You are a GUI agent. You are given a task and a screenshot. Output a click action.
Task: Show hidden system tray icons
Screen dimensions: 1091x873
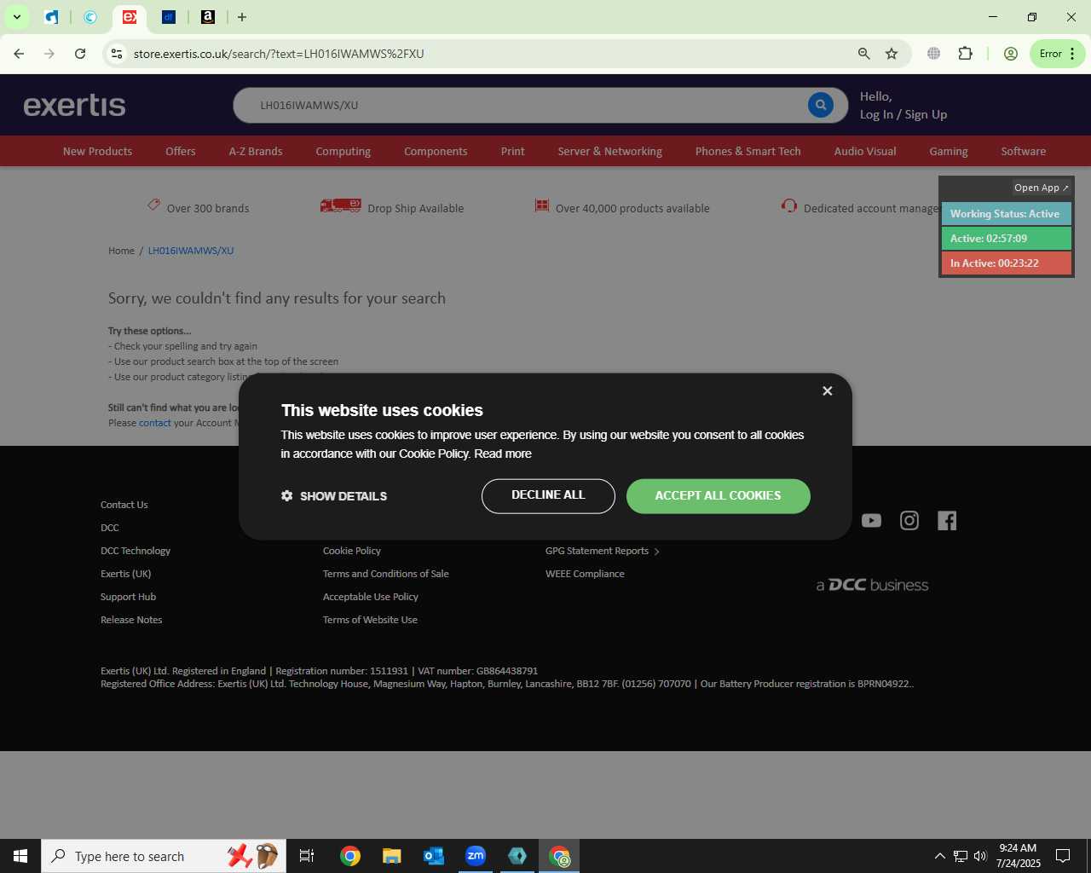click(939, 856)
